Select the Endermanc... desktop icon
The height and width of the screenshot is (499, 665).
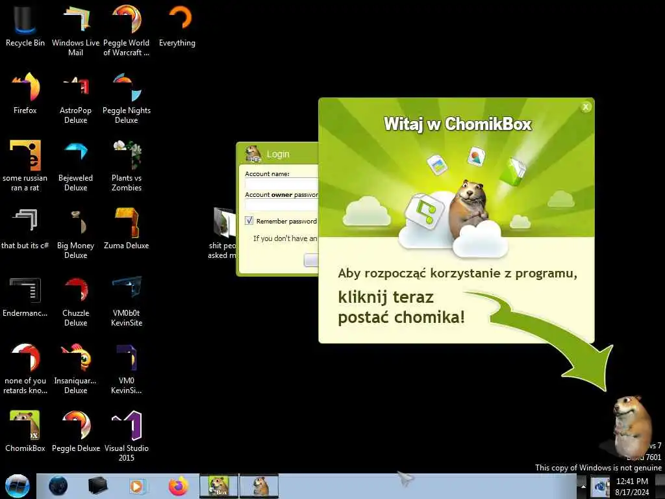pos(25,296)
